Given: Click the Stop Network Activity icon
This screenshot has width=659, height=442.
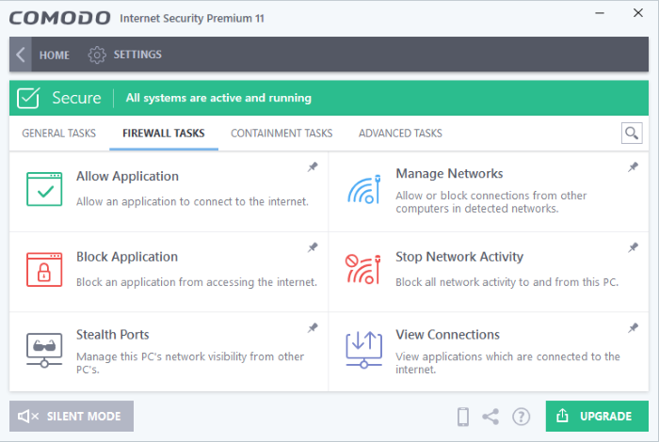Looking at the screenshot, I should pyautogui.click(x=363, y=270).
